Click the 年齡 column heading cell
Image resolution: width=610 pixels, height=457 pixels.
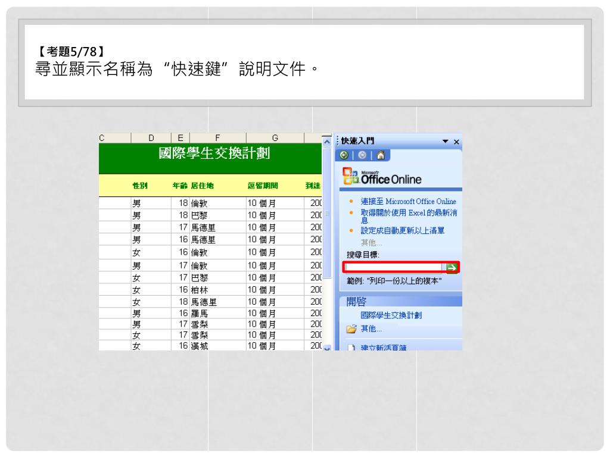180,186
